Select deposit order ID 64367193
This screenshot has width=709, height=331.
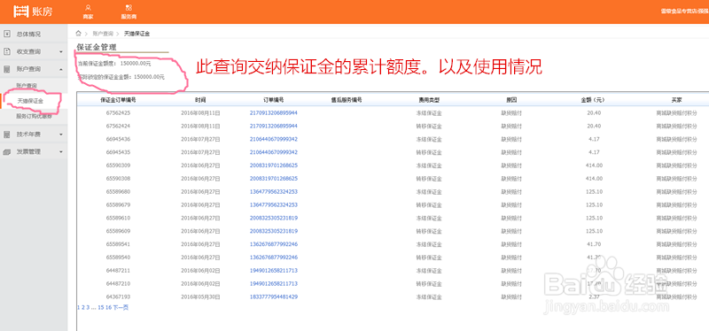(x=119, y=296)
